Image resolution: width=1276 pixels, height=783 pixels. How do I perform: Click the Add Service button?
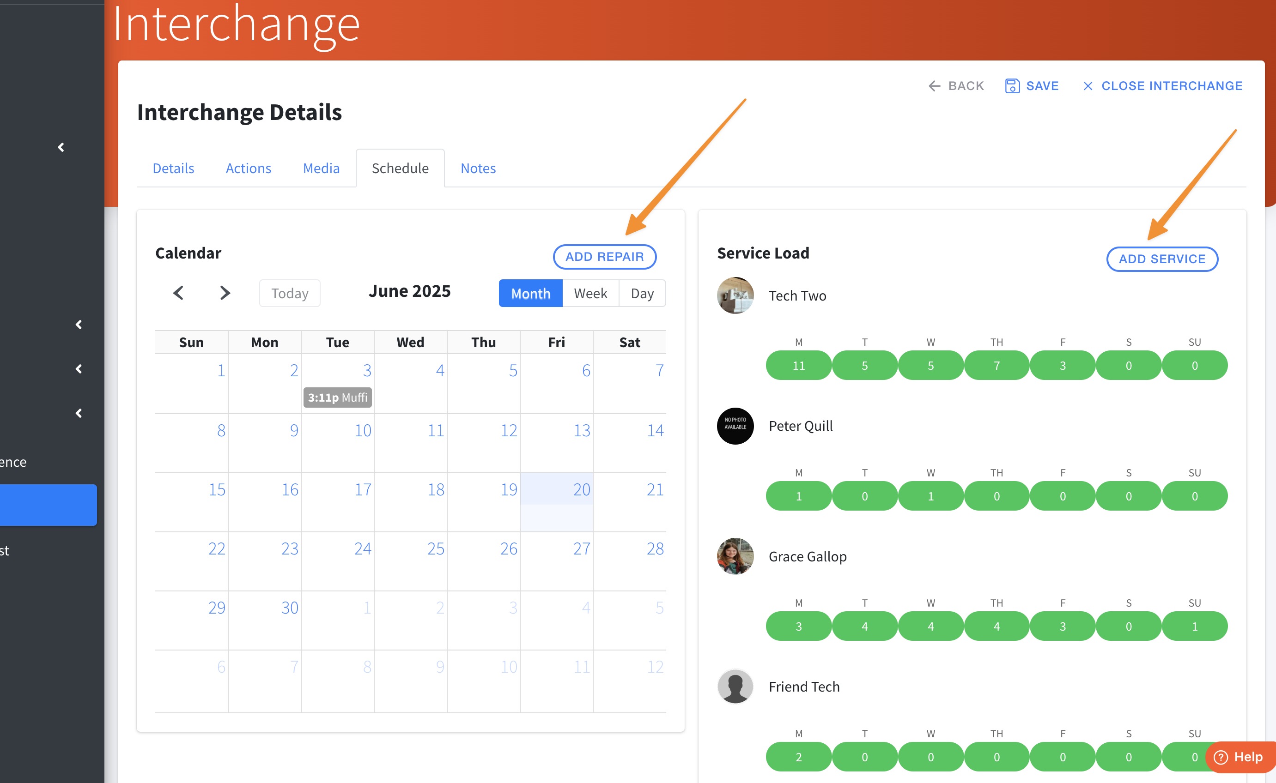(x=1161, y=259)
